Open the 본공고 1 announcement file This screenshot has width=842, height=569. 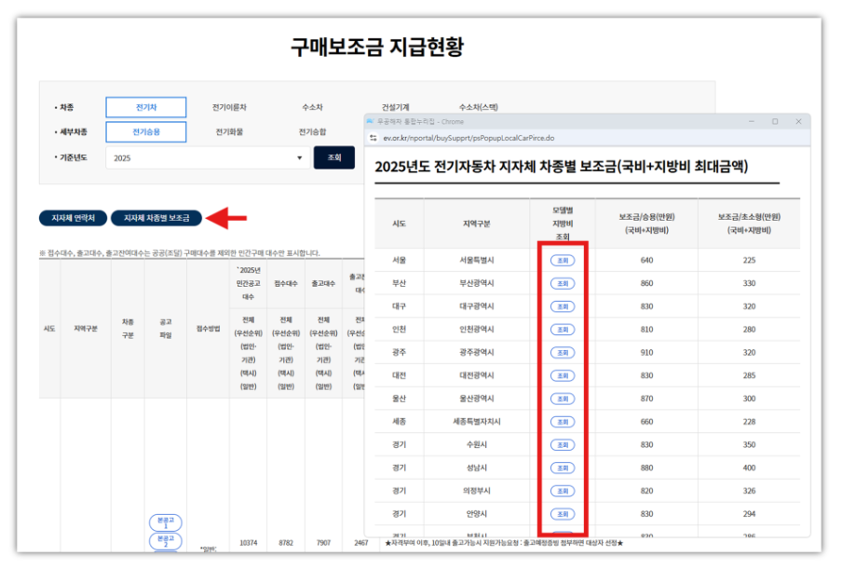pyautogui.click(x=165, y=522)
